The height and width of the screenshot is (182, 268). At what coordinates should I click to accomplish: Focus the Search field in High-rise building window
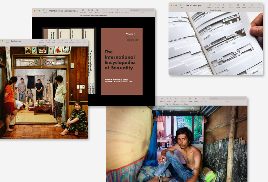(227, 98)
